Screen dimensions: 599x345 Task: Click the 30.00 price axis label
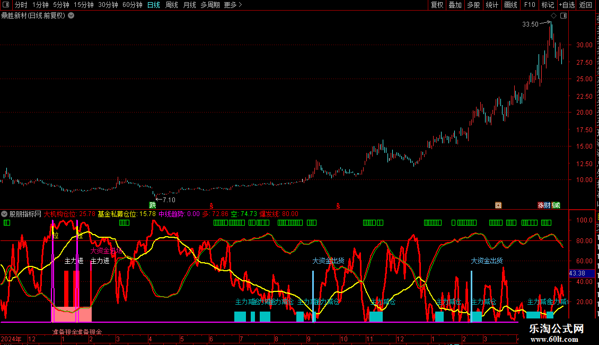click(584, 45)
